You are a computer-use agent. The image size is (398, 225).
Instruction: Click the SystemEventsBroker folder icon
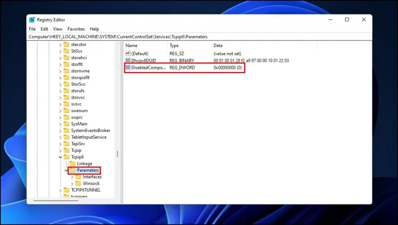(66, 130)
